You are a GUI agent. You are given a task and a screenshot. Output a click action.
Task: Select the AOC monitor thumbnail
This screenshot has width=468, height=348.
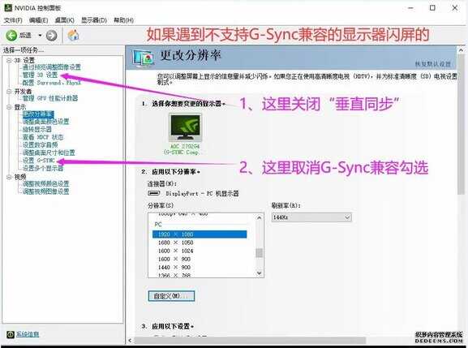pos(185,127)
